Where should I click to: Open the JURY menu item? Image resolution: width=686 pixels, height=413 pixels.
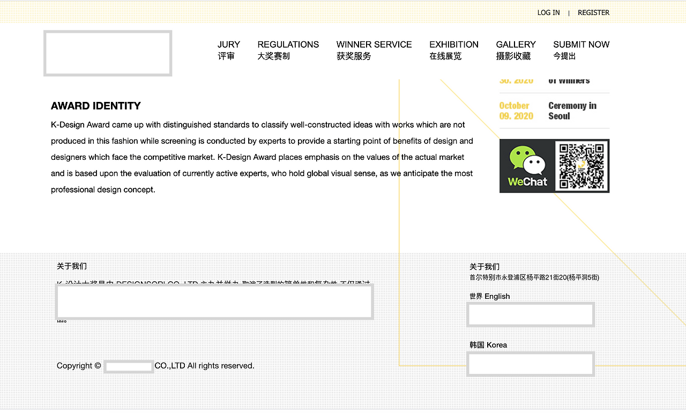pyautogui.click(x=229, y=50)
